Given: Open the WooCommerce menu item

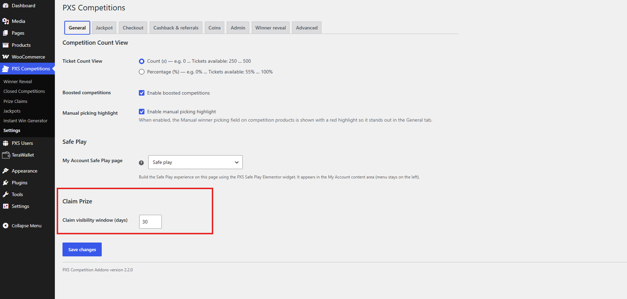Looking at the screenshot, I should point(27,57).
